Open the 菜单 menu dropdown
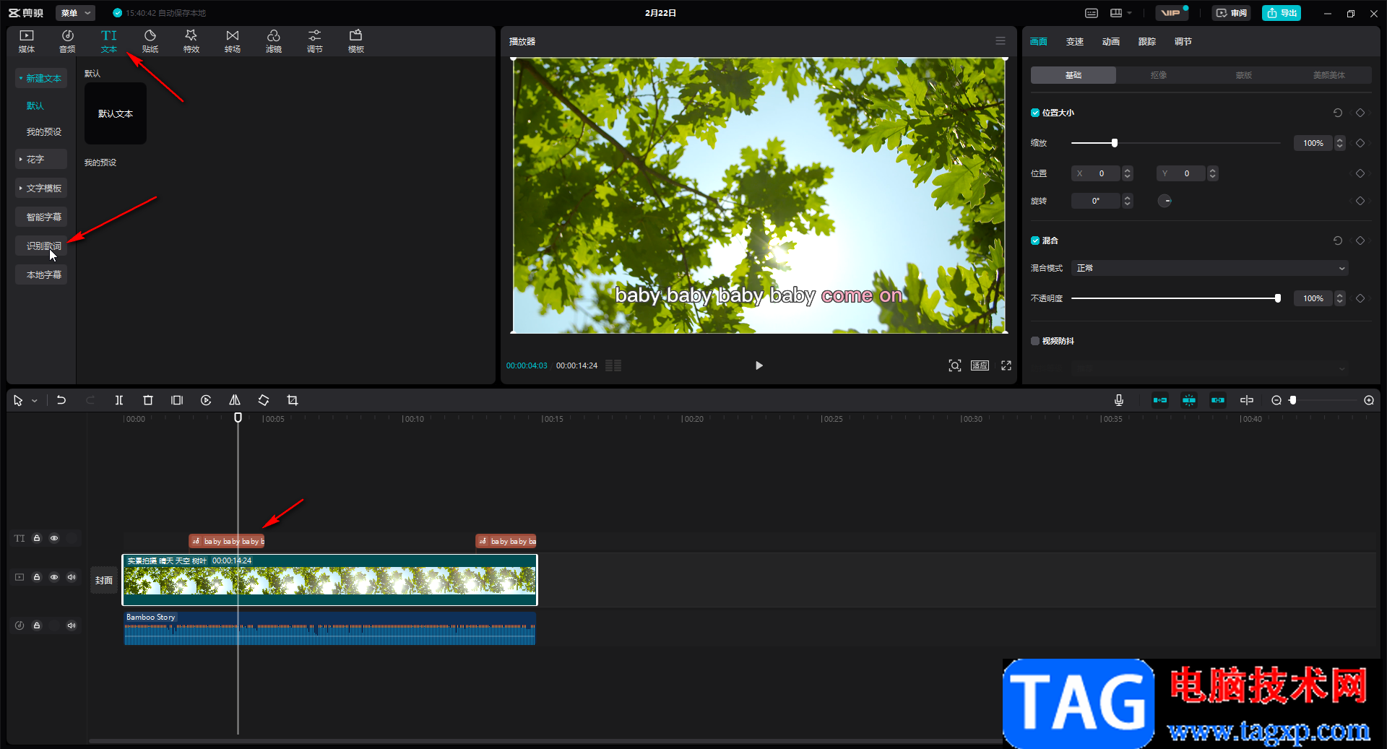Viewport: 1387px width, 749px height. point(75,13)
